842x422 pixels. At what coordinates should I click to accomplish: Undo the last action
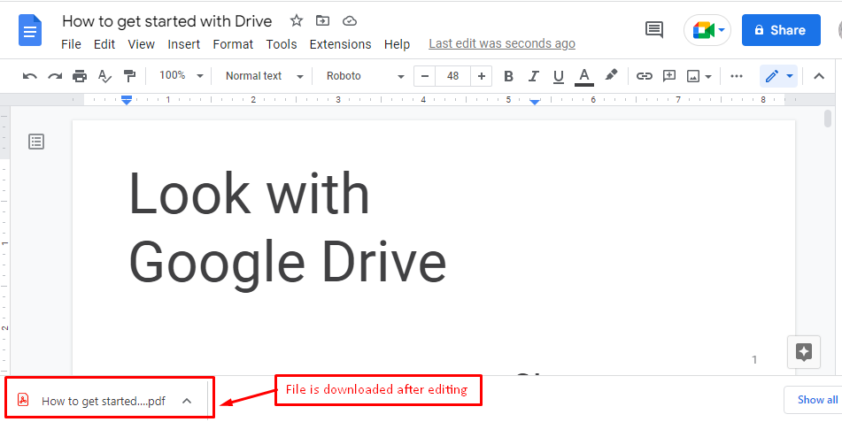pyautogui.click(x=30, y=76)
